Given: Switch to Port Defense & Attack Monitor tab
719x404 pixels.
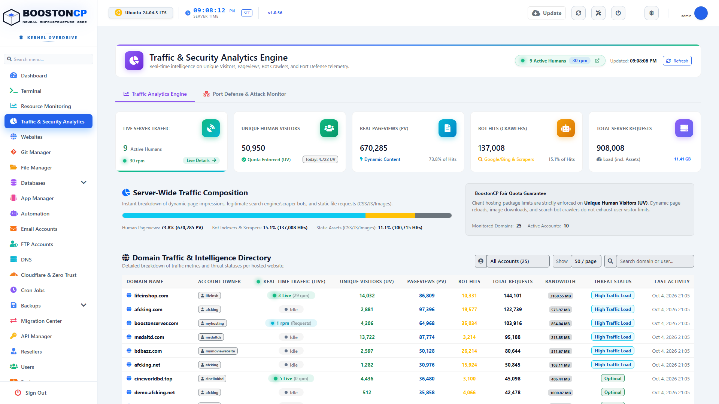Looking at the screenshot, I should coord(245,94).
